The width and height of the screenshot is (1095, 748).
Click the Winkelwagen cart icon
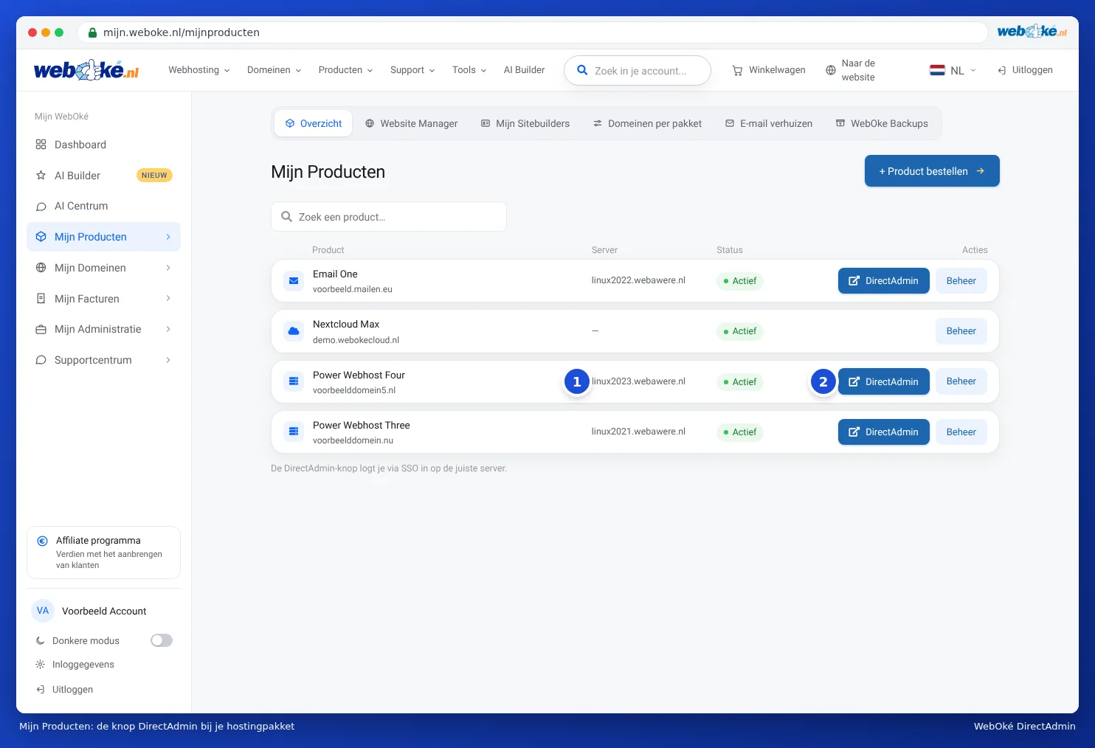coord(737,71)
